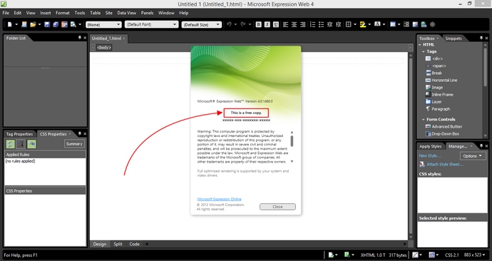This screenshot has width=492, height=261.
Task: Click the Undo arrow icon
Action: (x=229, y=24)
